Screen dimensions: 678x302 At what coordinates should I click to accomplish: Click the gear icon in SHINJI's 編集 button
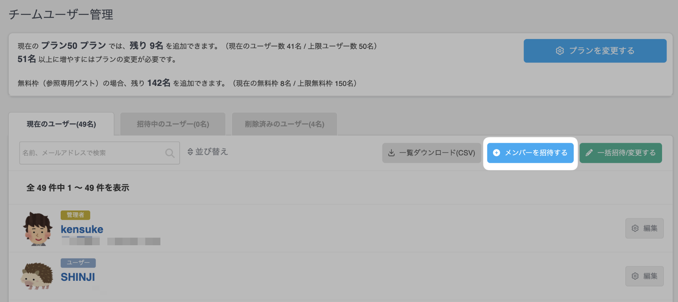[x=635, y=276]
